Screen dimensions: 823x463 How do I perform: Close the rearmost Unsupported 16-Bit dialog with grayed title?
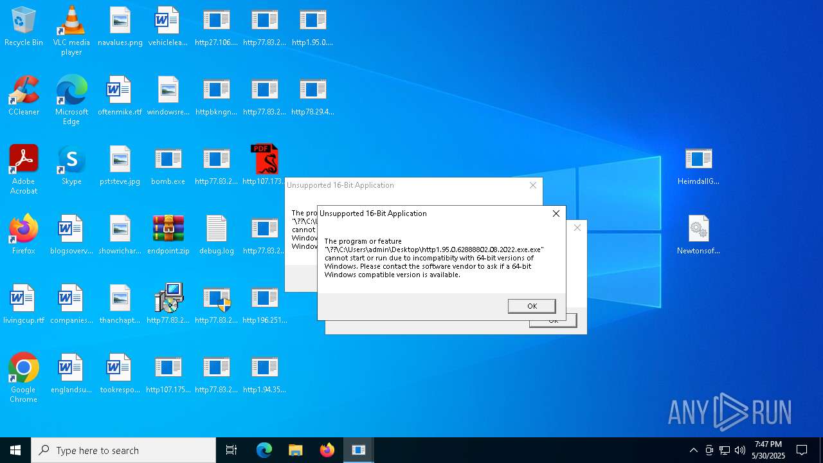pyautogui.click(x=533, y=185)
